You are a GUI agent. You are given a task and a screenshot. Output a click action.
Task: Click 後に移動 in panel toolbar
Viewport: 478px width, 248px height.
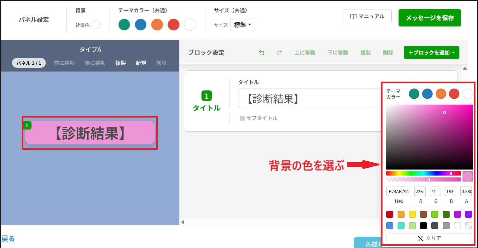95,63
